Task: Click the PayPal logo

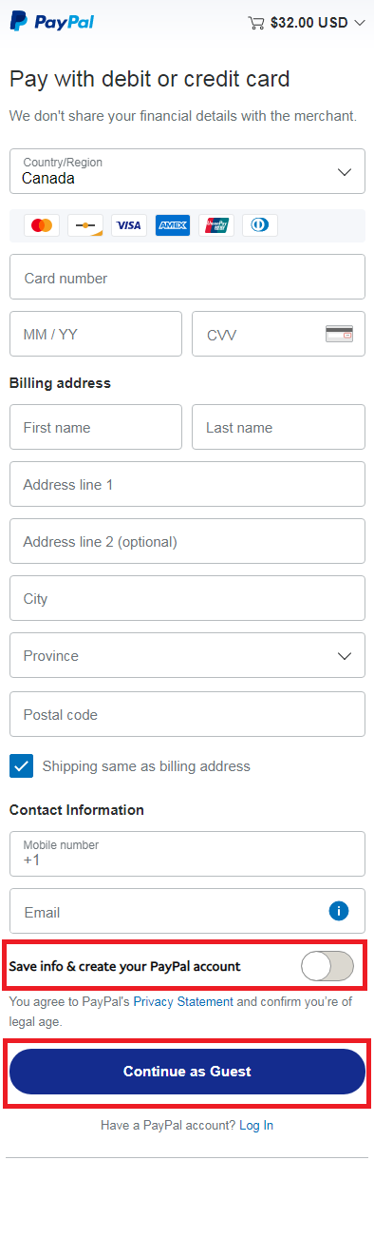Action: 51,22
